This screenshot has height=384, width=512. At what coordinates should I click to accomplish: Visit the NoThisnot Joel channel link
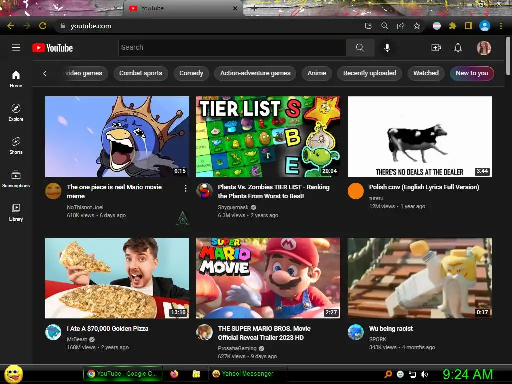click(85, 207)
